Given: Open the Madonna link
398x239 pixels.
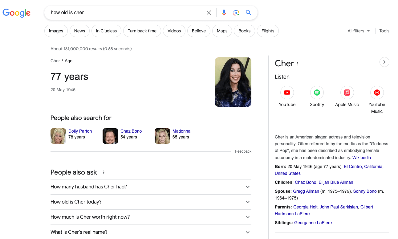Looking at the screenshot, I should pos(181,131).
